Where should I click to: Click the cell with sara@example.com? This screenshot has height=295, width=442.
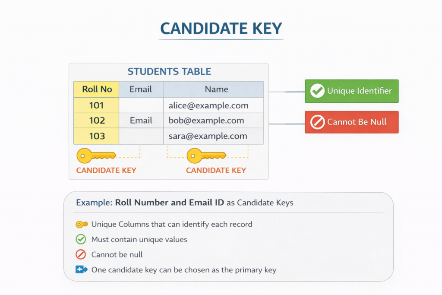tap(208, 136)
